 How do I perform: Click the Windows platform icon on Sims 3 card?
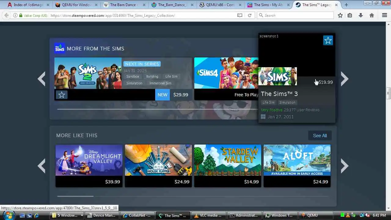point(263,117)
